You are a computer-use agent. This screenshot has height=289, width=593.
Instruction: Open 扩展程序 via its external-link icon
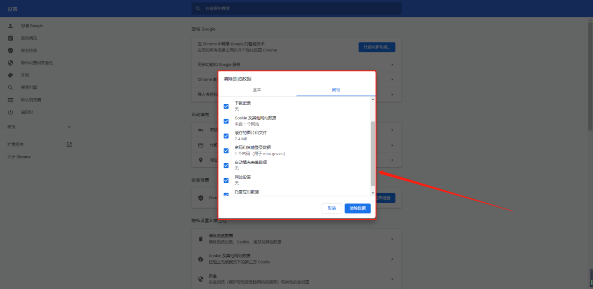tap(69, 144)
